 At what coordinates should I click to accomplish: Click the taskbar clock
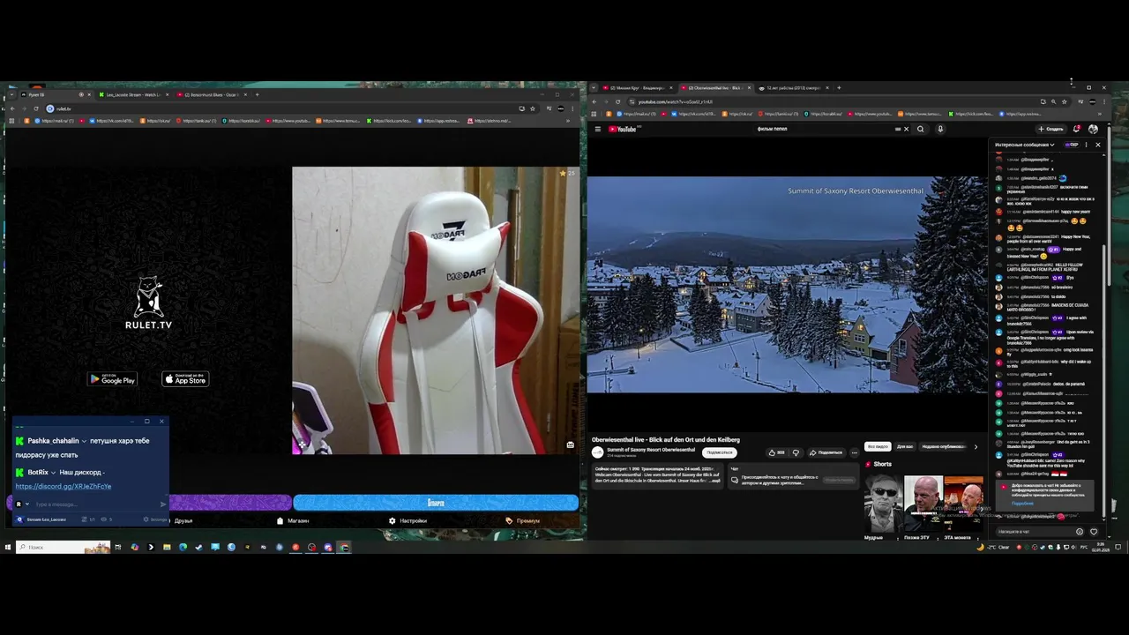(1103, 547)
